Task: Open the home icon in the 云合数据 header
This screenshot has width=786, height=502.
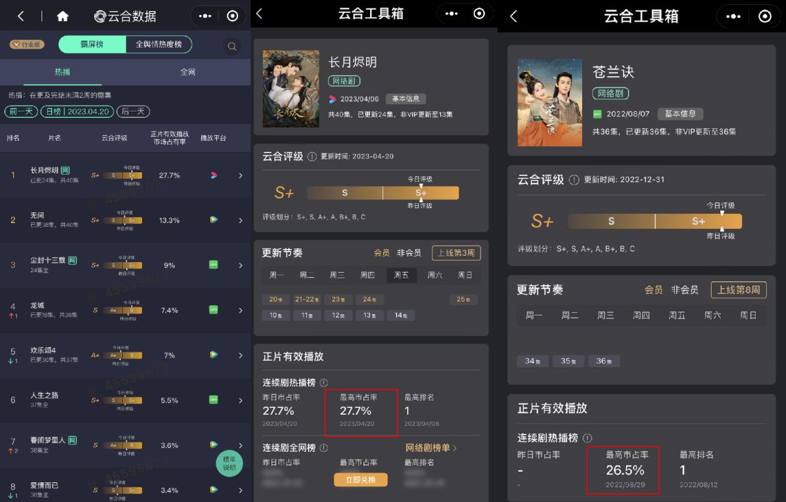Action: pos(63,16)
